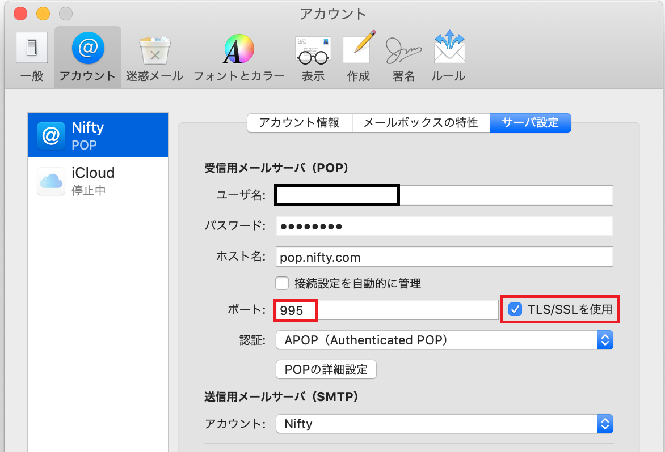Enable 接続設定を自動的に管理 checkbox
The height and width of the screenshot is (452, 665).
click(x=282, y=283)
